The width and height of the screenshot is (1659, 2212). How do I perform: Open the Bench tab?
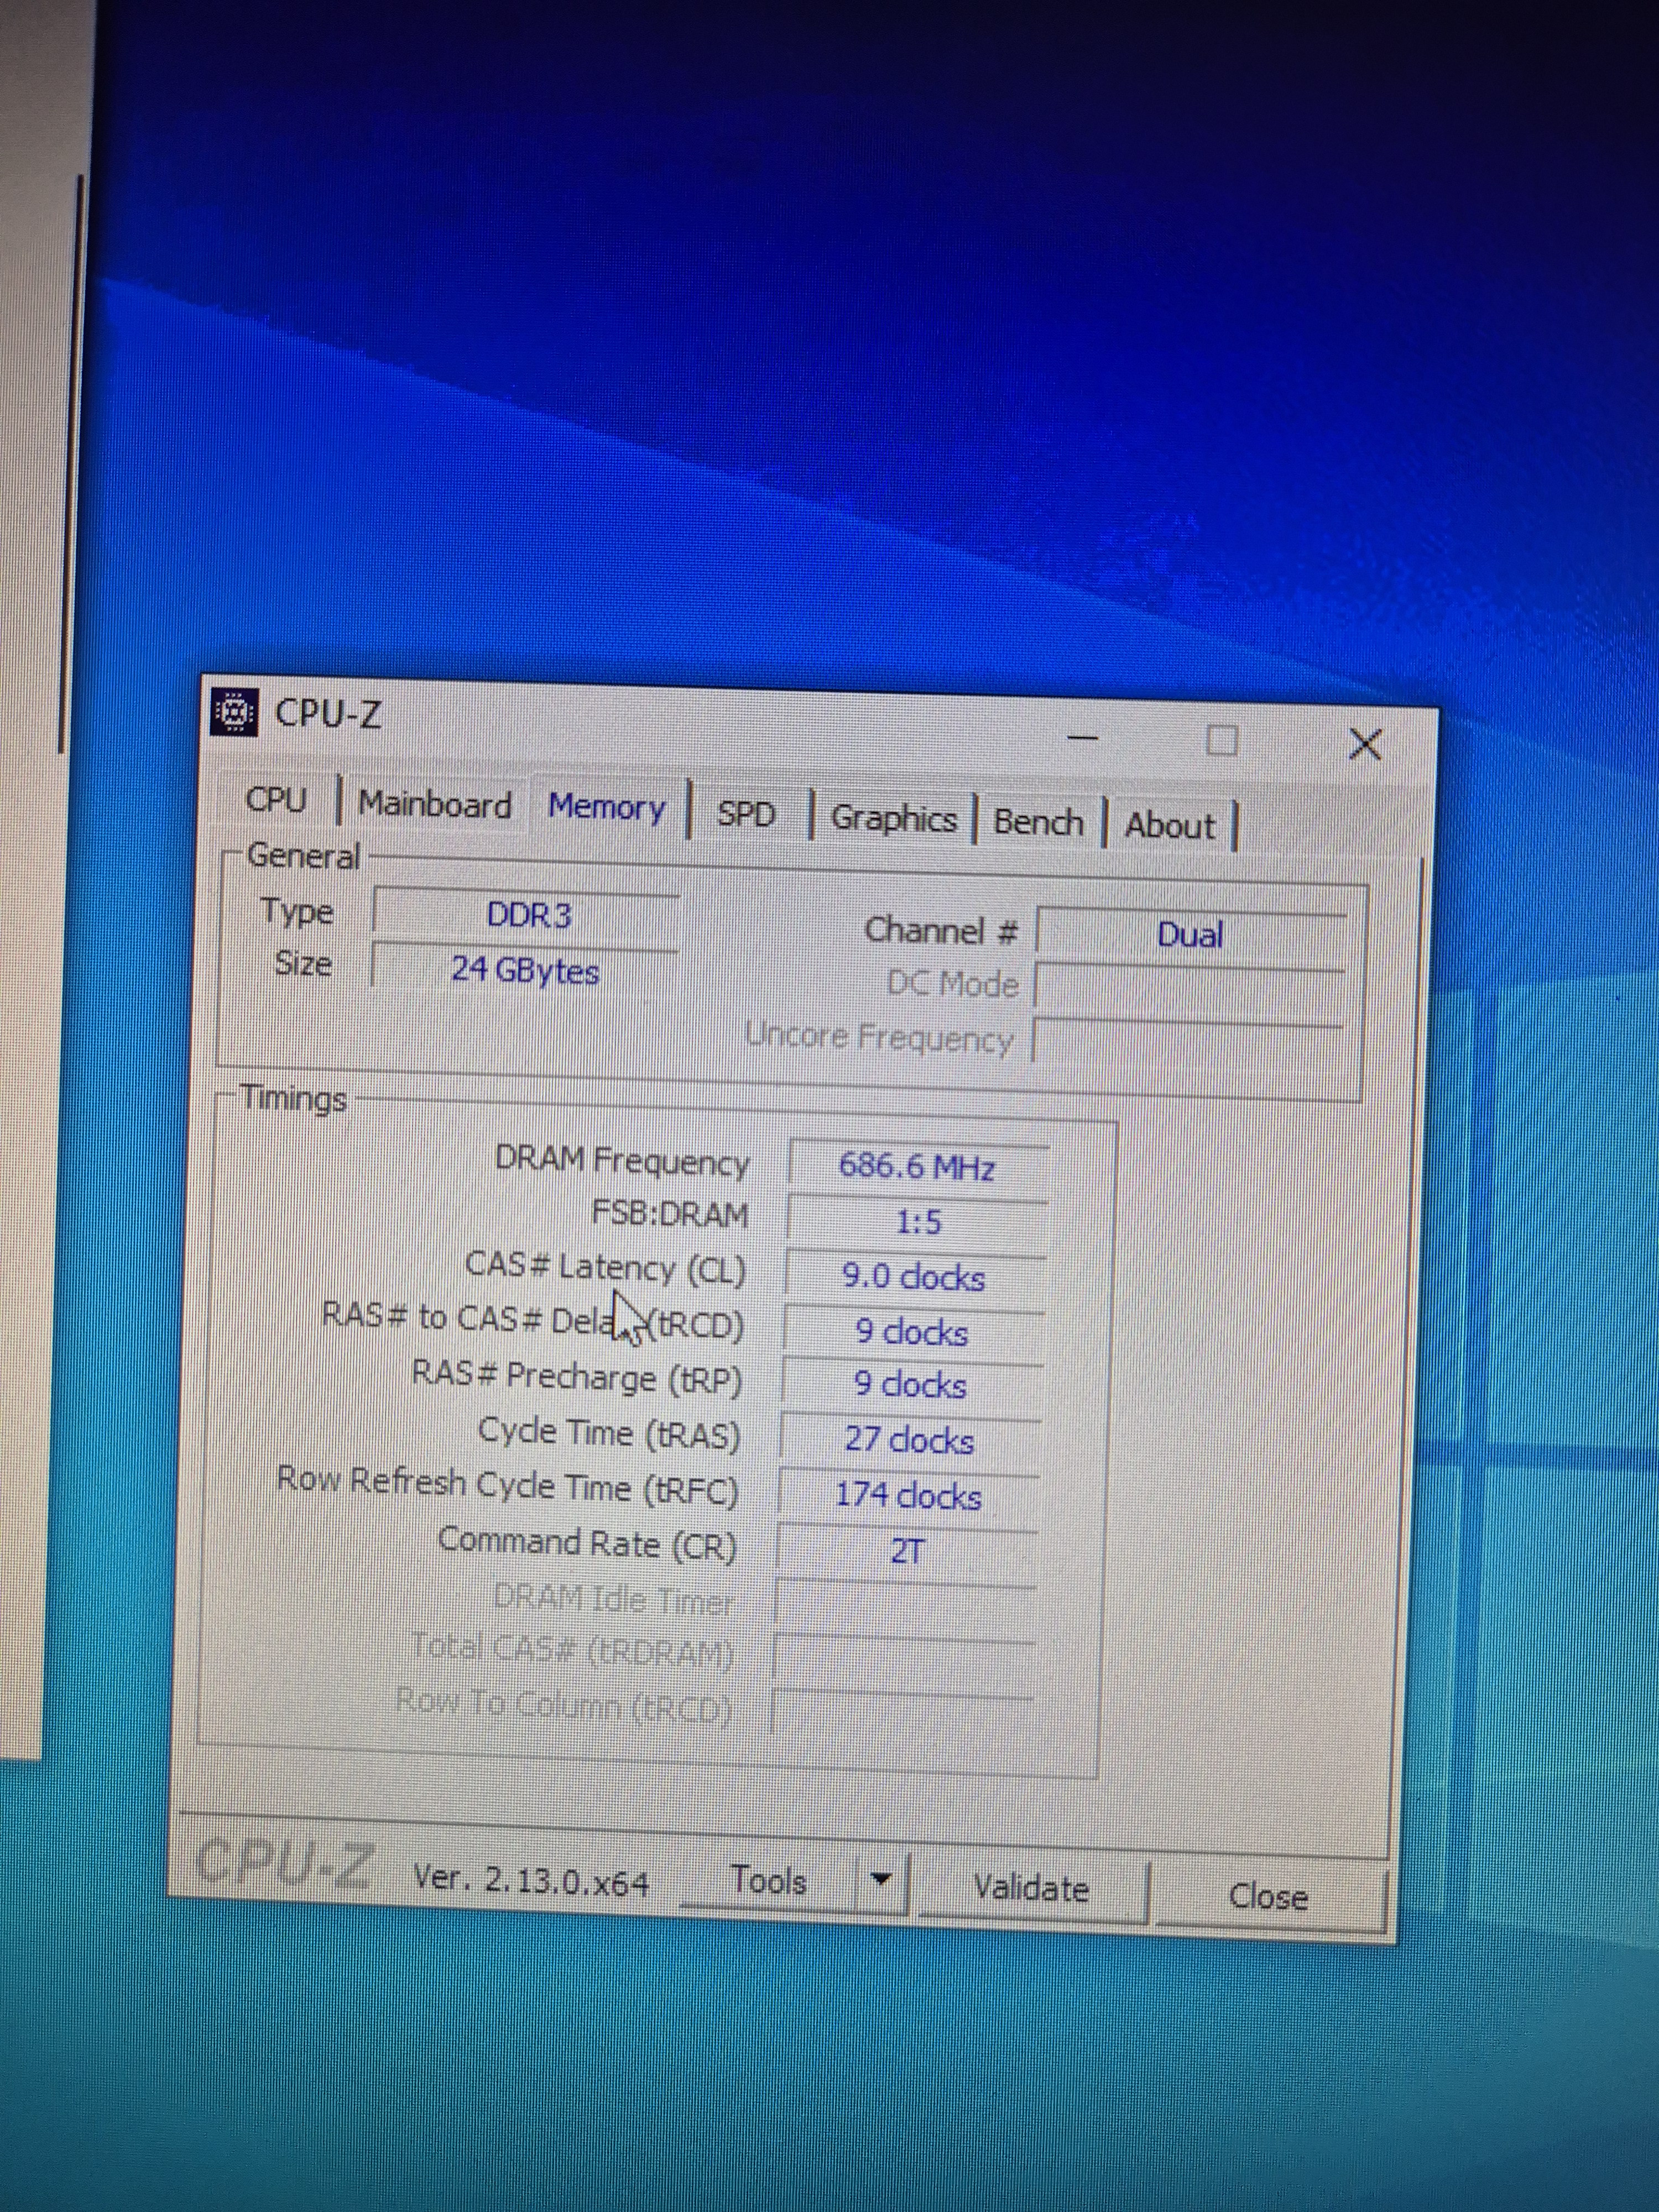pos(1038,822)
